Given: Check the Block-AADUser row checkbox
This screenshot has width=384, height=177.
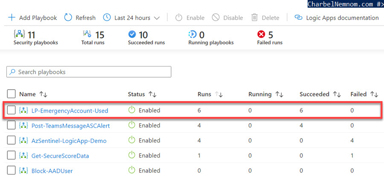Looking at the screenshot, I should click(11, 171).
